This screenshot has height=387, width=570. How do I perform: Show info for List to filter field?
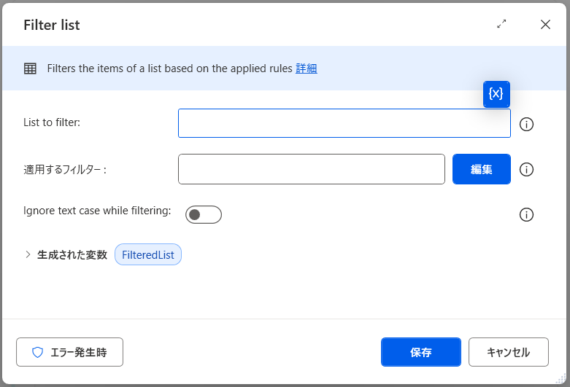(x=526, y=124)
